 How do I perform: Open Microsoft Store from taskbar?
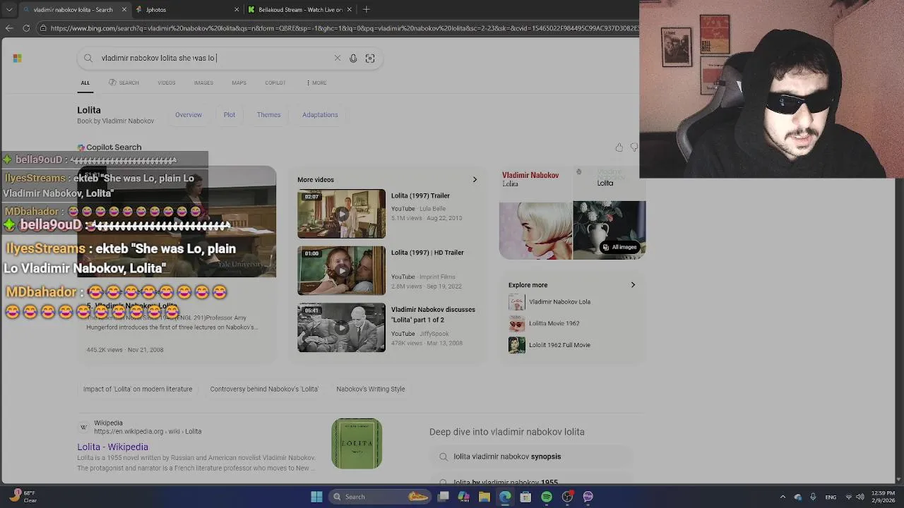pos(525,497)
